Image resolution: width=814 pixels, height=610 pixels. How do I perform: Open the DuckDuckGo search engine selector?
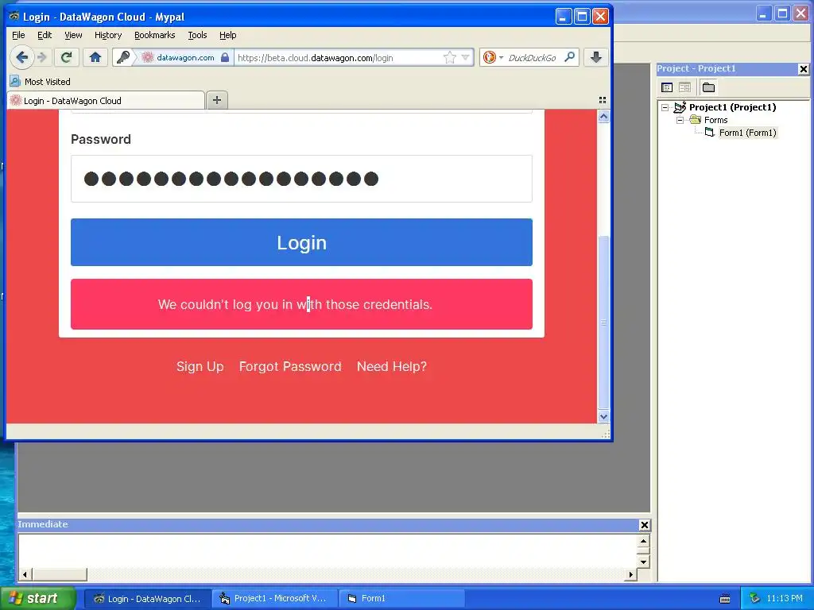[x=492, y=57]
